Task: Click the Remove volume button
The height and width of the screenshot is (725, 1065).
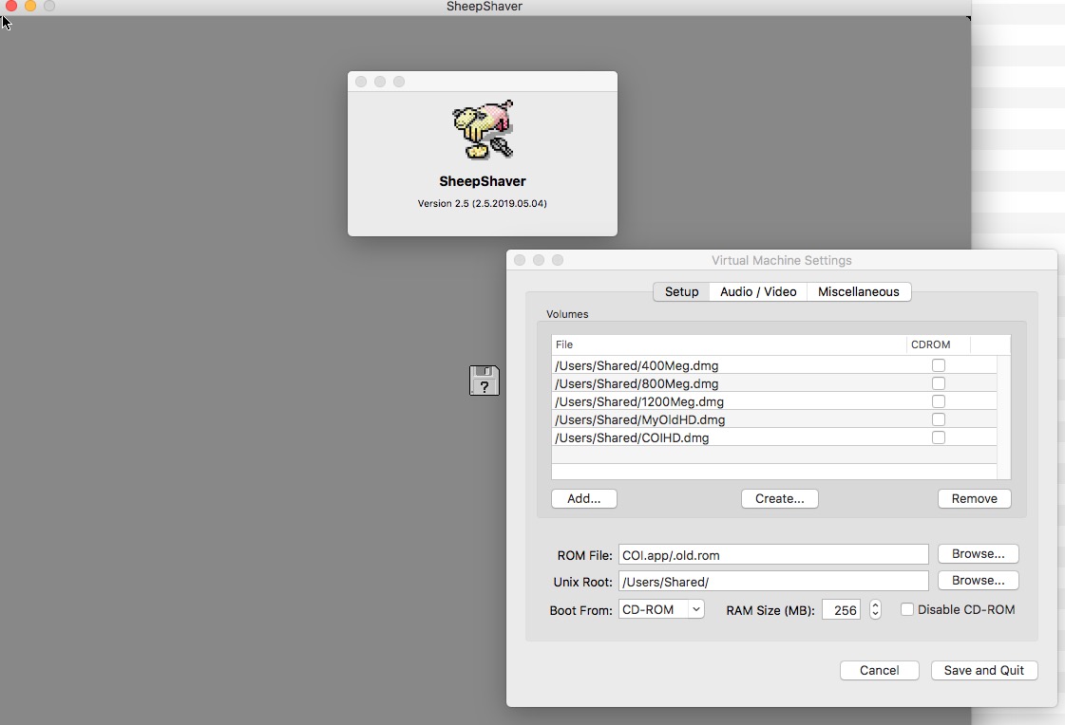Action: [x=974, y=498]
